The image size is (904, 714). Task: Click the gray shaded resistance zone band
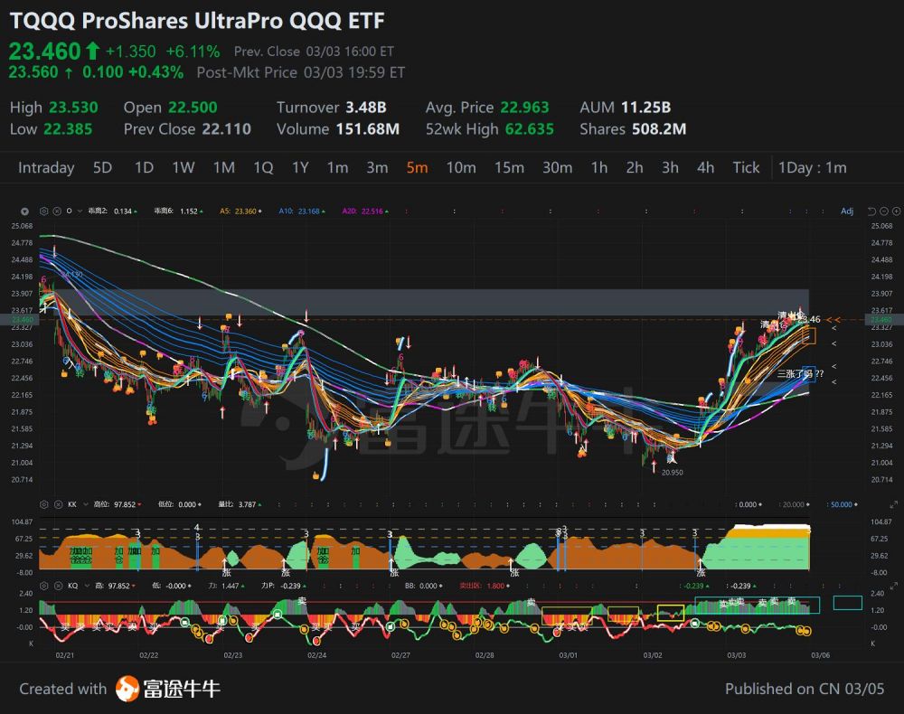[x=434, y=302]
